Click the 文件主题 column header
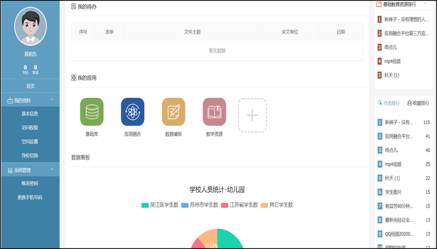The height and width of the screenshot is (249, 437). tap(192, 32)
